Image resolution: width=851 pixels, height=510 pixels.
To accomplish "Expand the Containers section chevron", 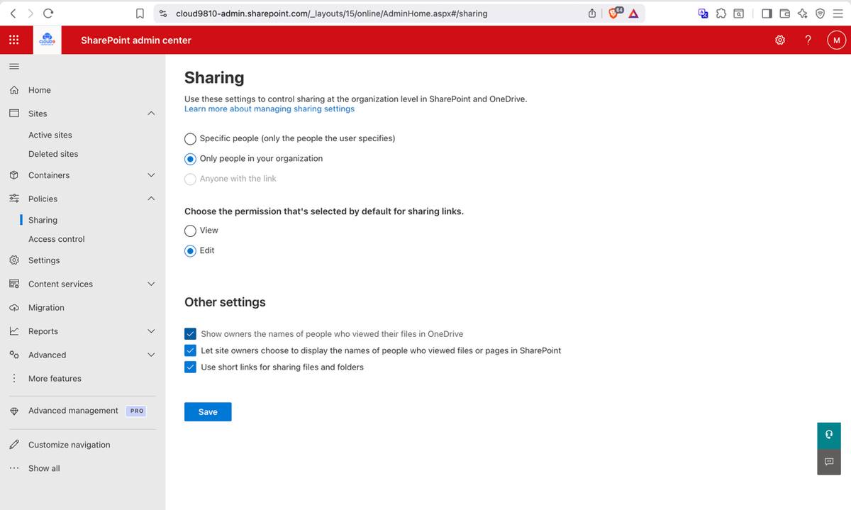I will click(151, 175).
